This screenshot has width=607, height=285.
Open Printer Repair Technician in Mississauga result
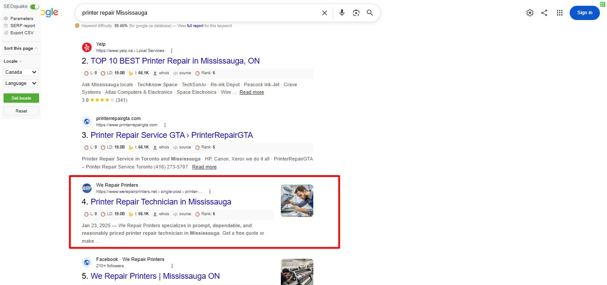(161, 202)
